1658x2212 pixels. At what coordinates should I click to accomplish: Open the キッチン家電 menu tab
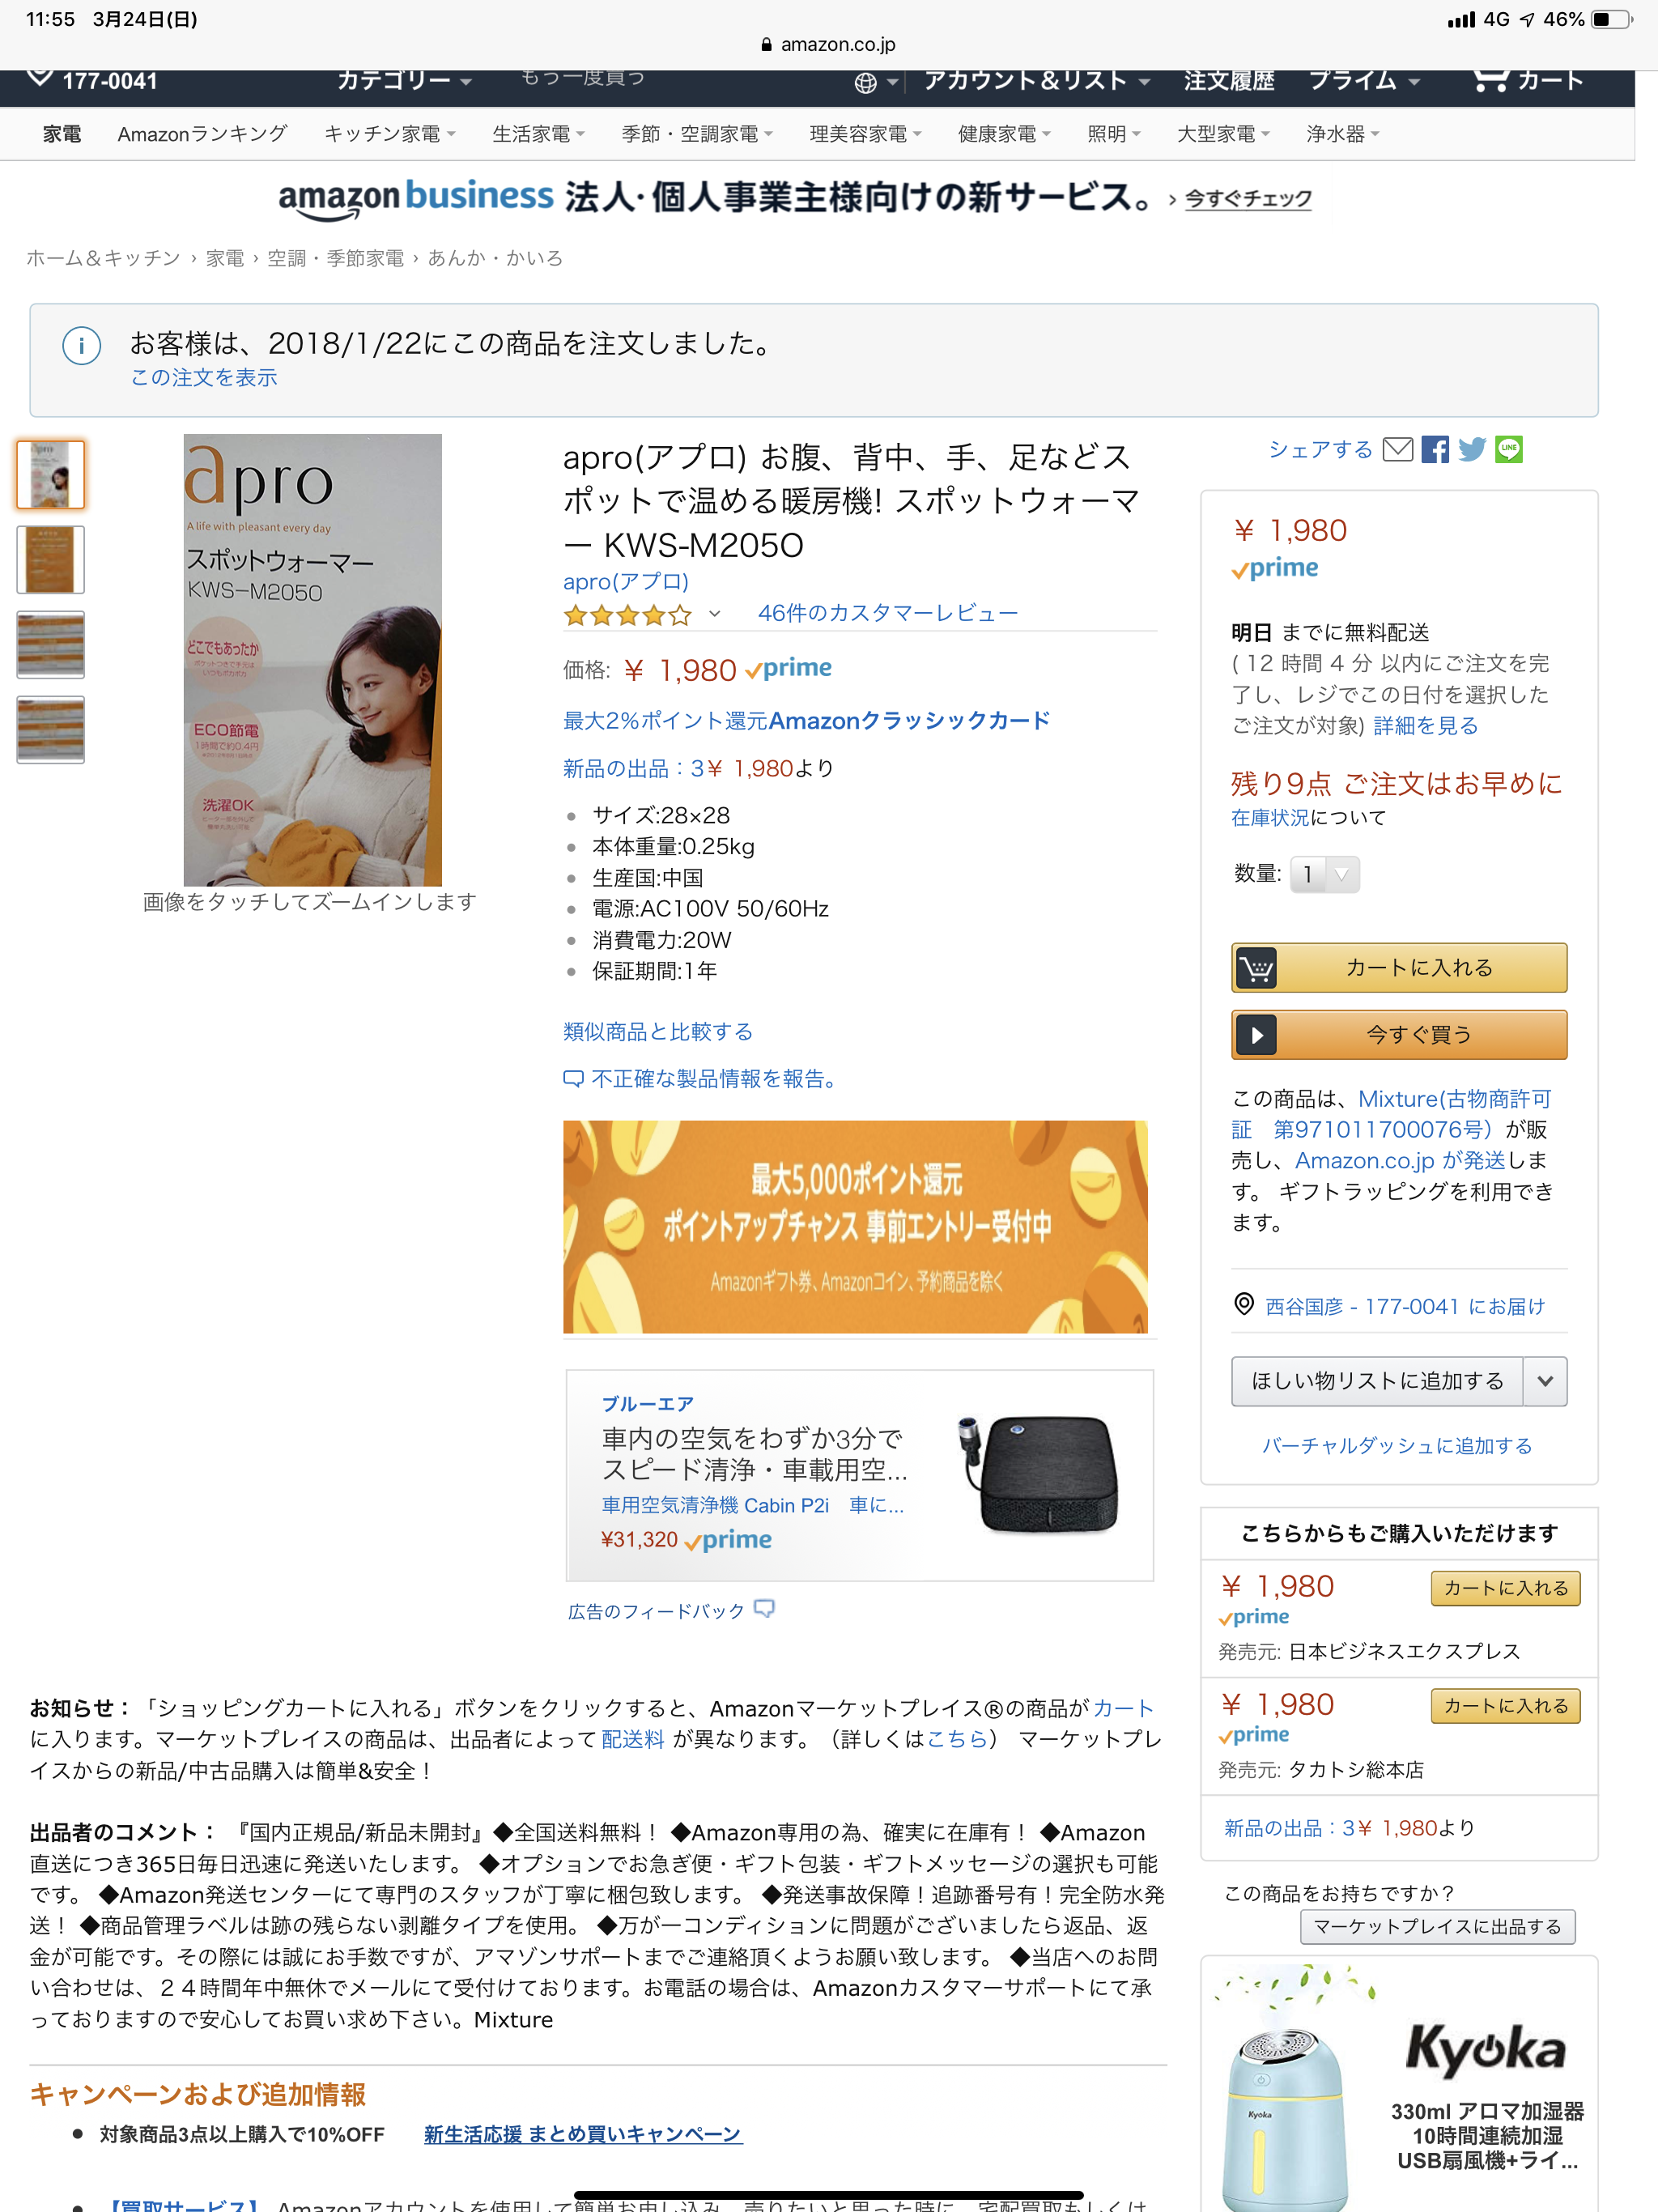(x=389, y=134)
